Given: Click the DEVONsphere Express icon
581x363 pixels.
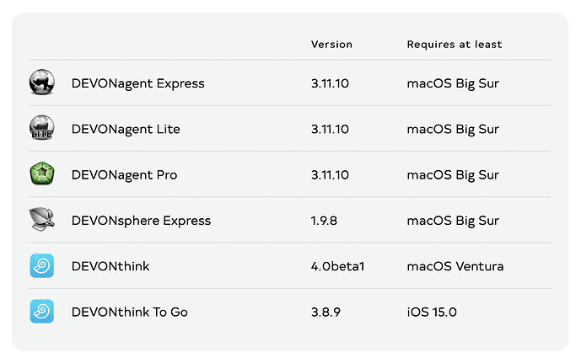Looking at the screenshot, I should [x=42, y=220].
